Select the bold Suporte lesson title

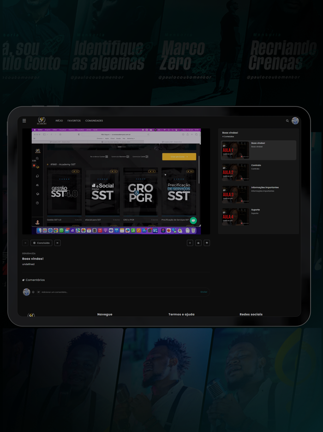(255, 210)
